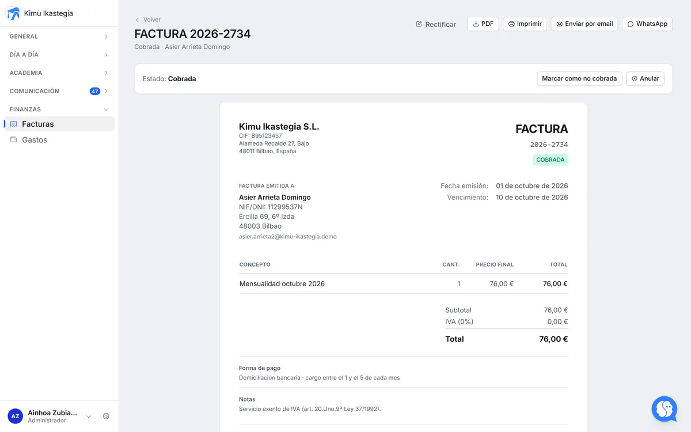Viewport: 691px width, 432px height.
Task: Click the due date 10 de octubre de 2026
Action: (x=532, y=198)
